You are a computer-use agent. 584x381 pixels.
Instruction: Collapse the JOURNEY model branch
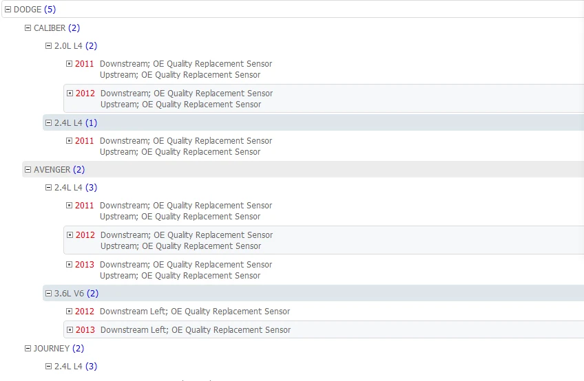(x=28, y=349)
